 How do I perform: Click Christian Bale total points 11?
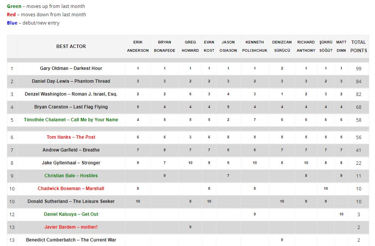(358, 176)
